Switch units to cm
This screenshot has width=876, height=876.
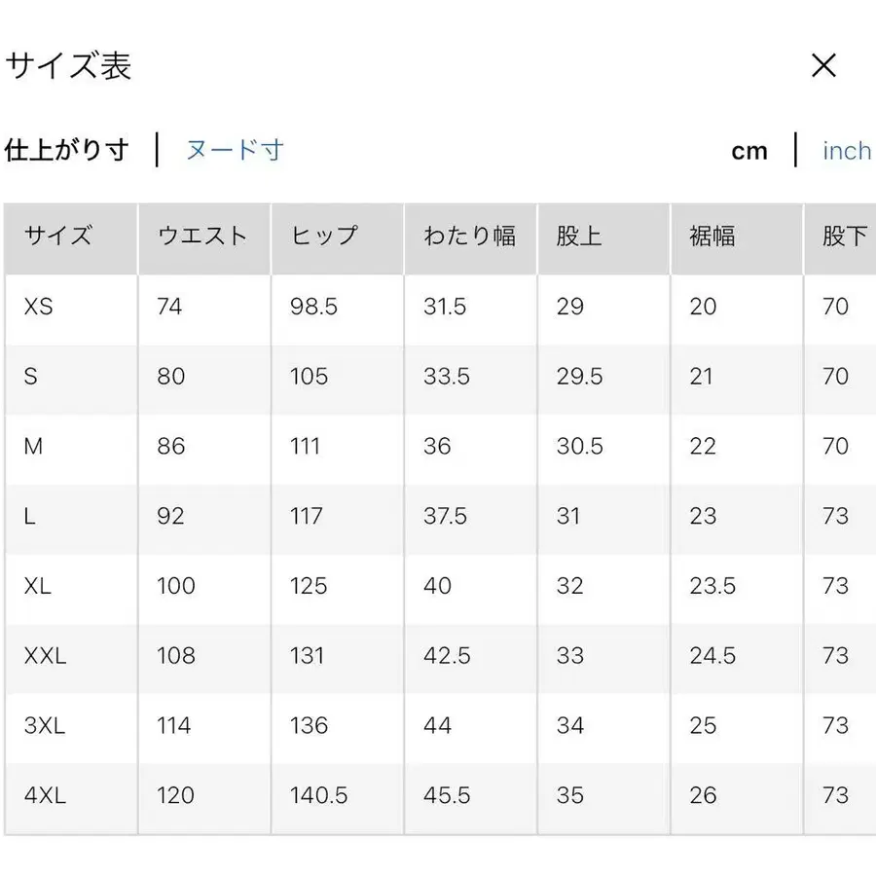coord(749,151)
